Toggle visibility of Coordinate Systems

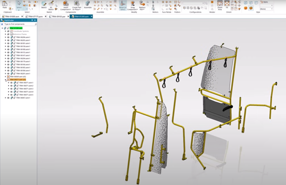tap(8, 31)
